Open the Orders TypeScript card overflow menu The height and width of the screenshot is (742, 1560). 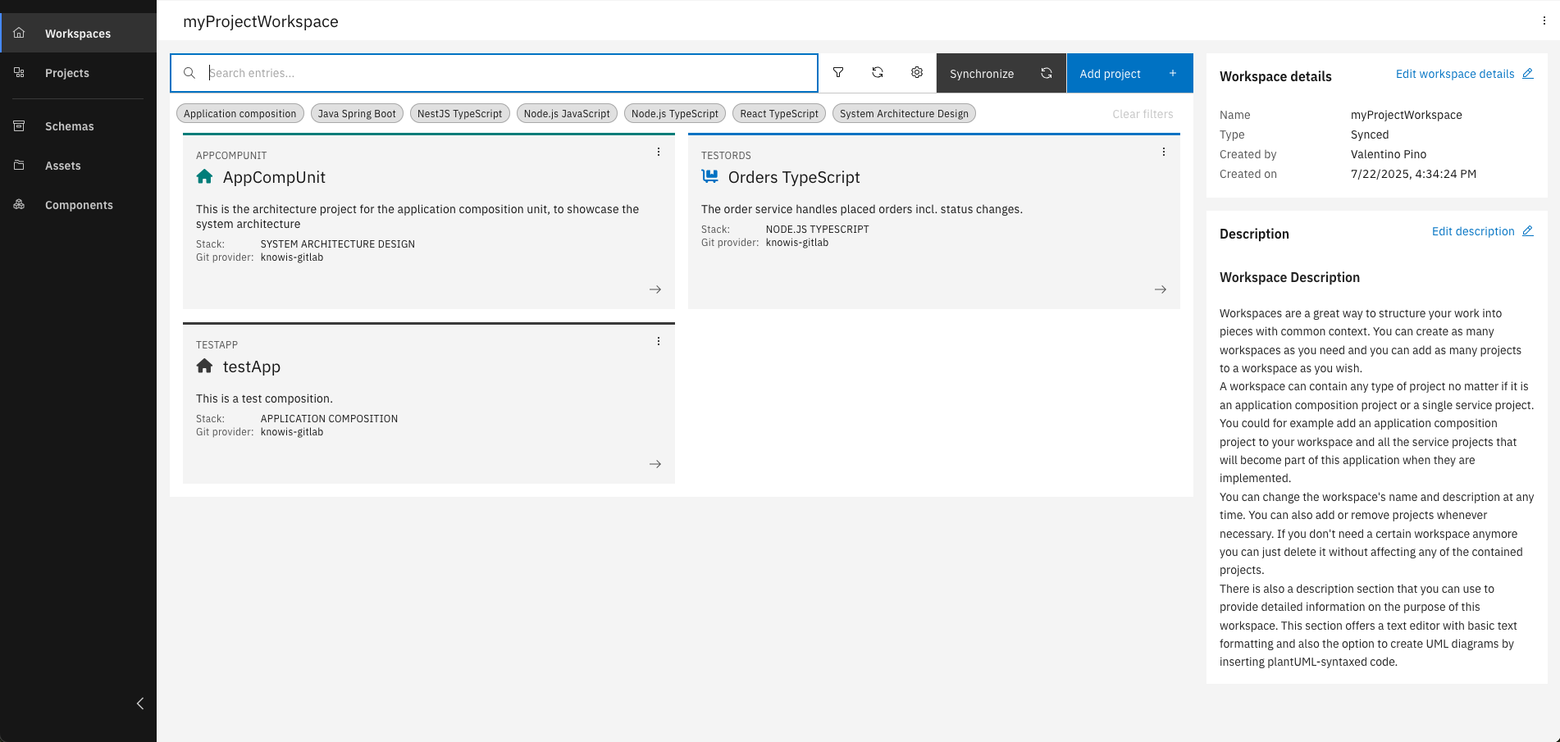tap(1164, 152)
